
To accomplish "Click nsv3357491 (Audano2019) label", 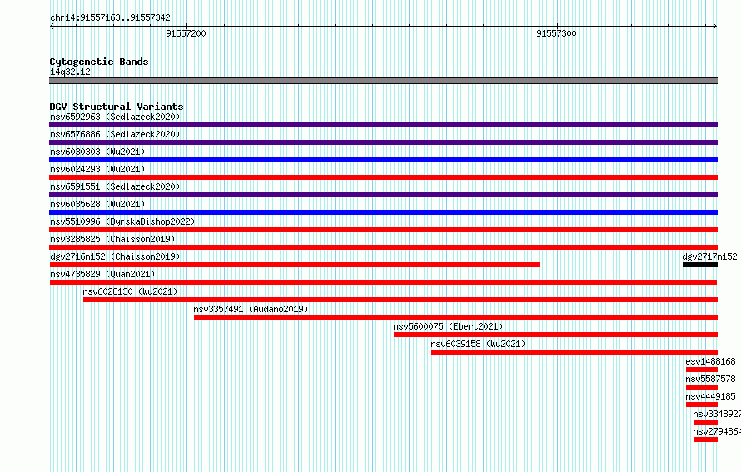I will tap(251, 309).
